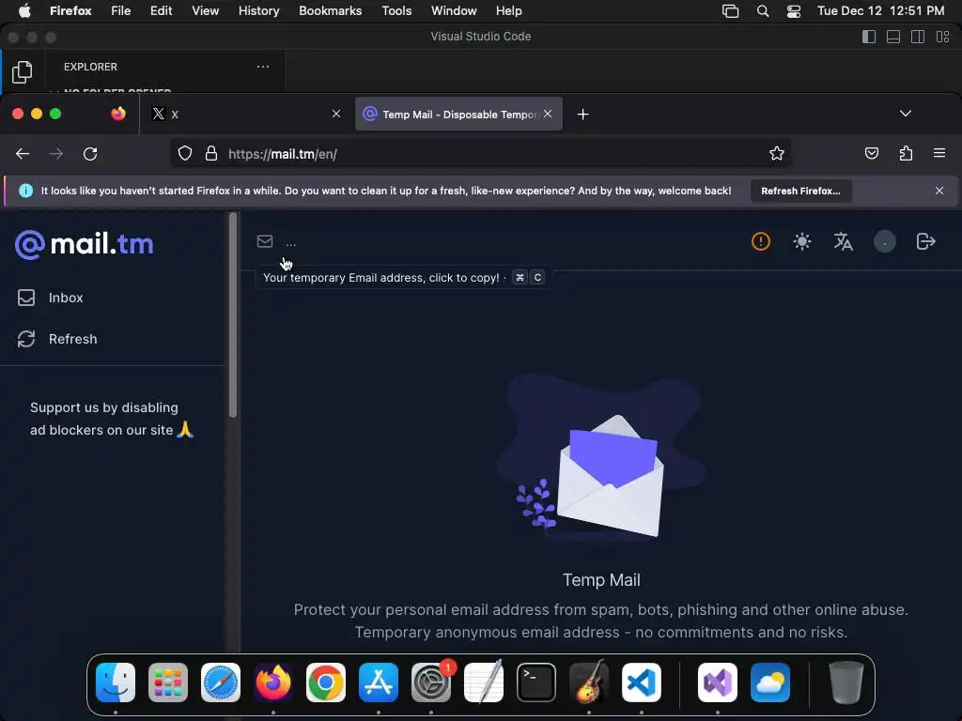Open Control Center in menu bar
962x721 pixels.
pos(794,11)
